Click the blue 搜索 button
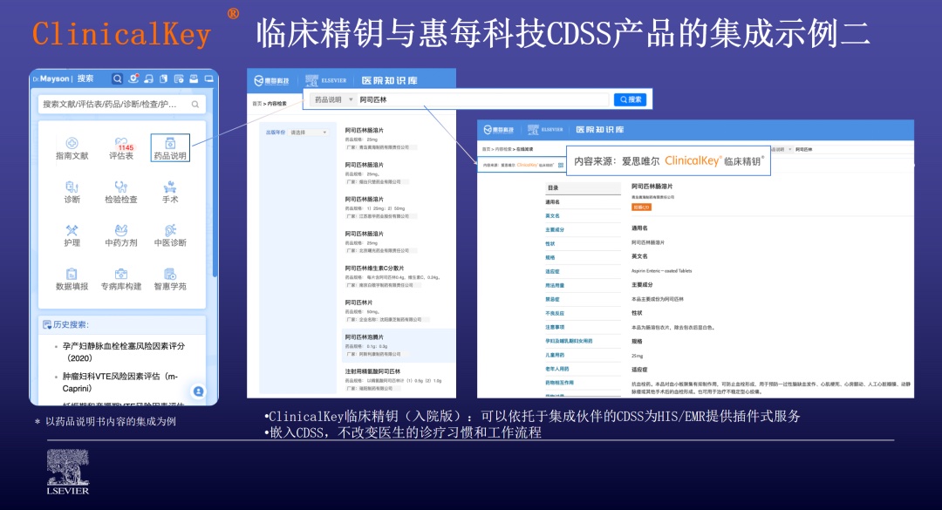 click(x=631, y=99)
